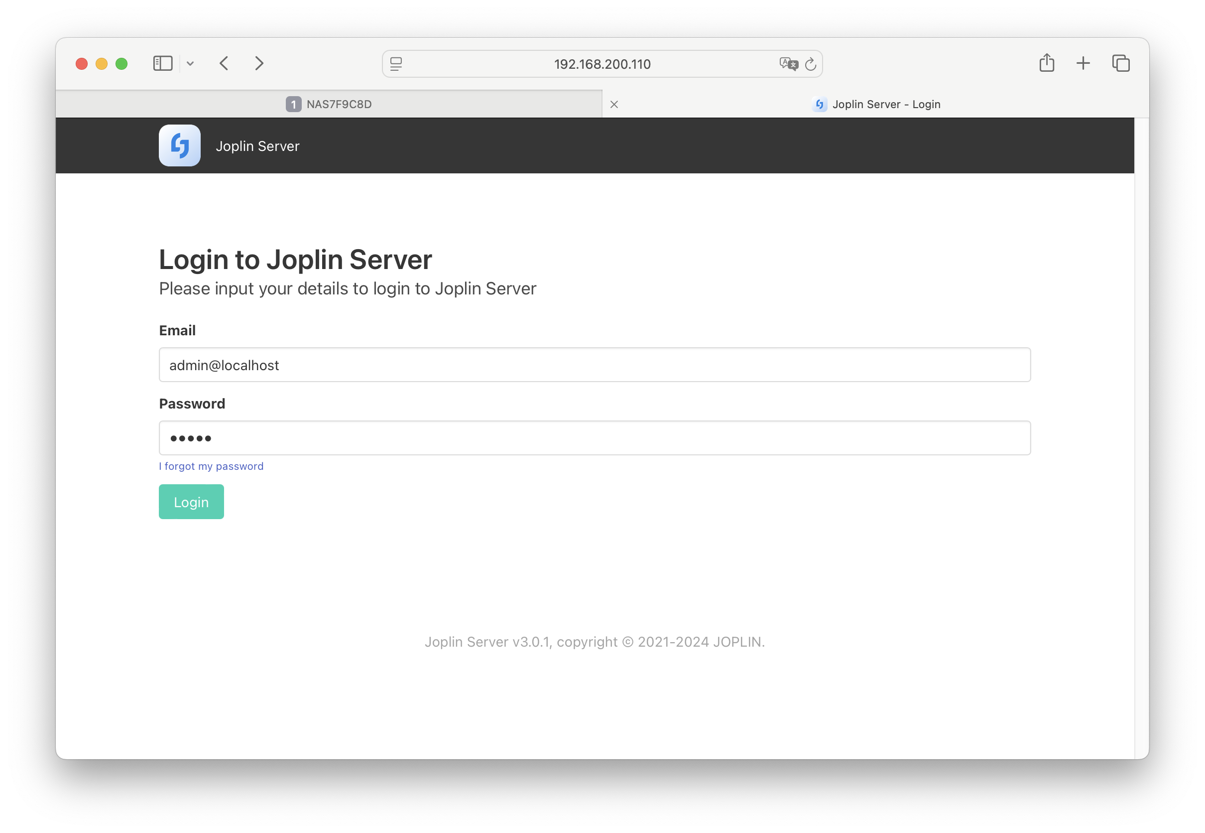Viewport: 1205px width, 833px height.
Task: Maximize window with green button
Action: pos(121,64)
